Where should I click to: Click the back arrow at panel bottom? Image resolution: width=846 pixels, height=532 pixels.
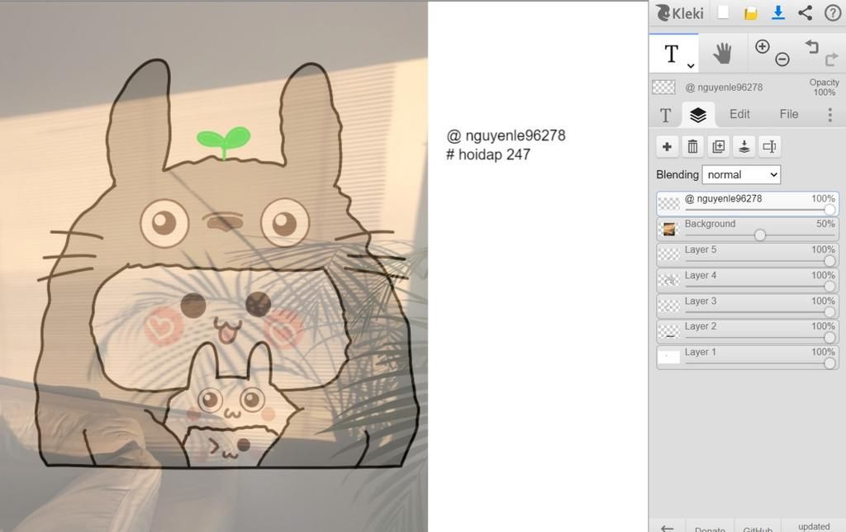667,528
